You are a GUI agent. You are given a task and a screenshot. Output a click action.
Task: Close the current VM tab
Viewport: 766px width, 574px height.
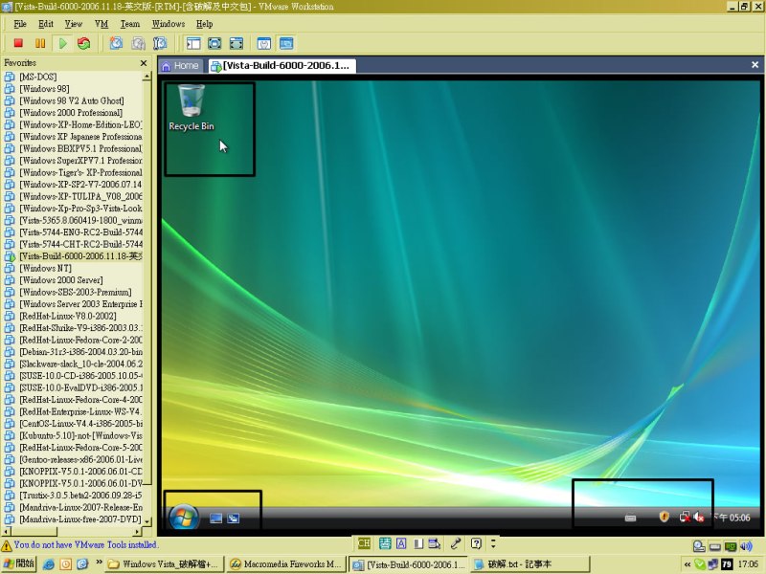pos(755,64)
